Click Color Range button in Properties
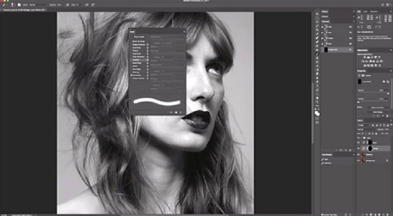The height and width of the screenshot is (216, 393). [x=378, y=112]
